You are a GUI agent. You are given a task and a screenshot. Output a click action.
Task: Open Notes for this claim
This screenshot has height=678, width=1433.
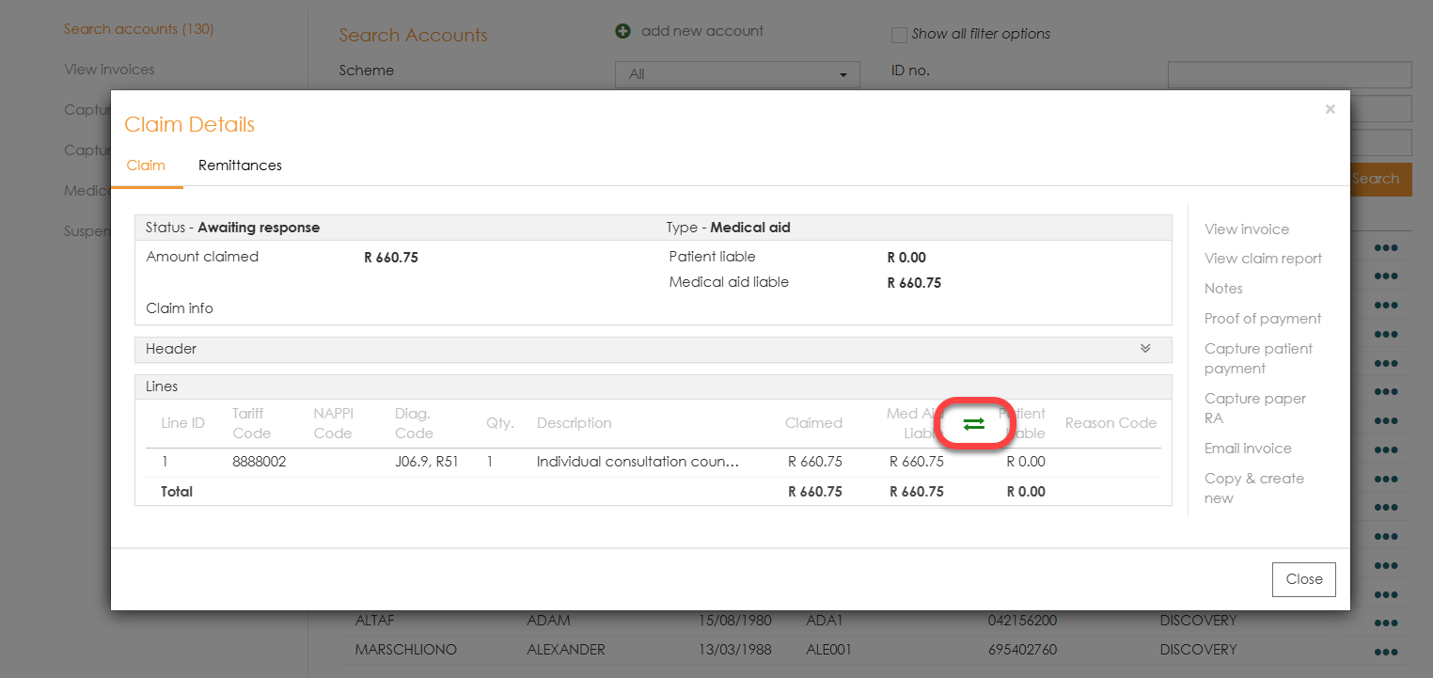coord(1223,289)
